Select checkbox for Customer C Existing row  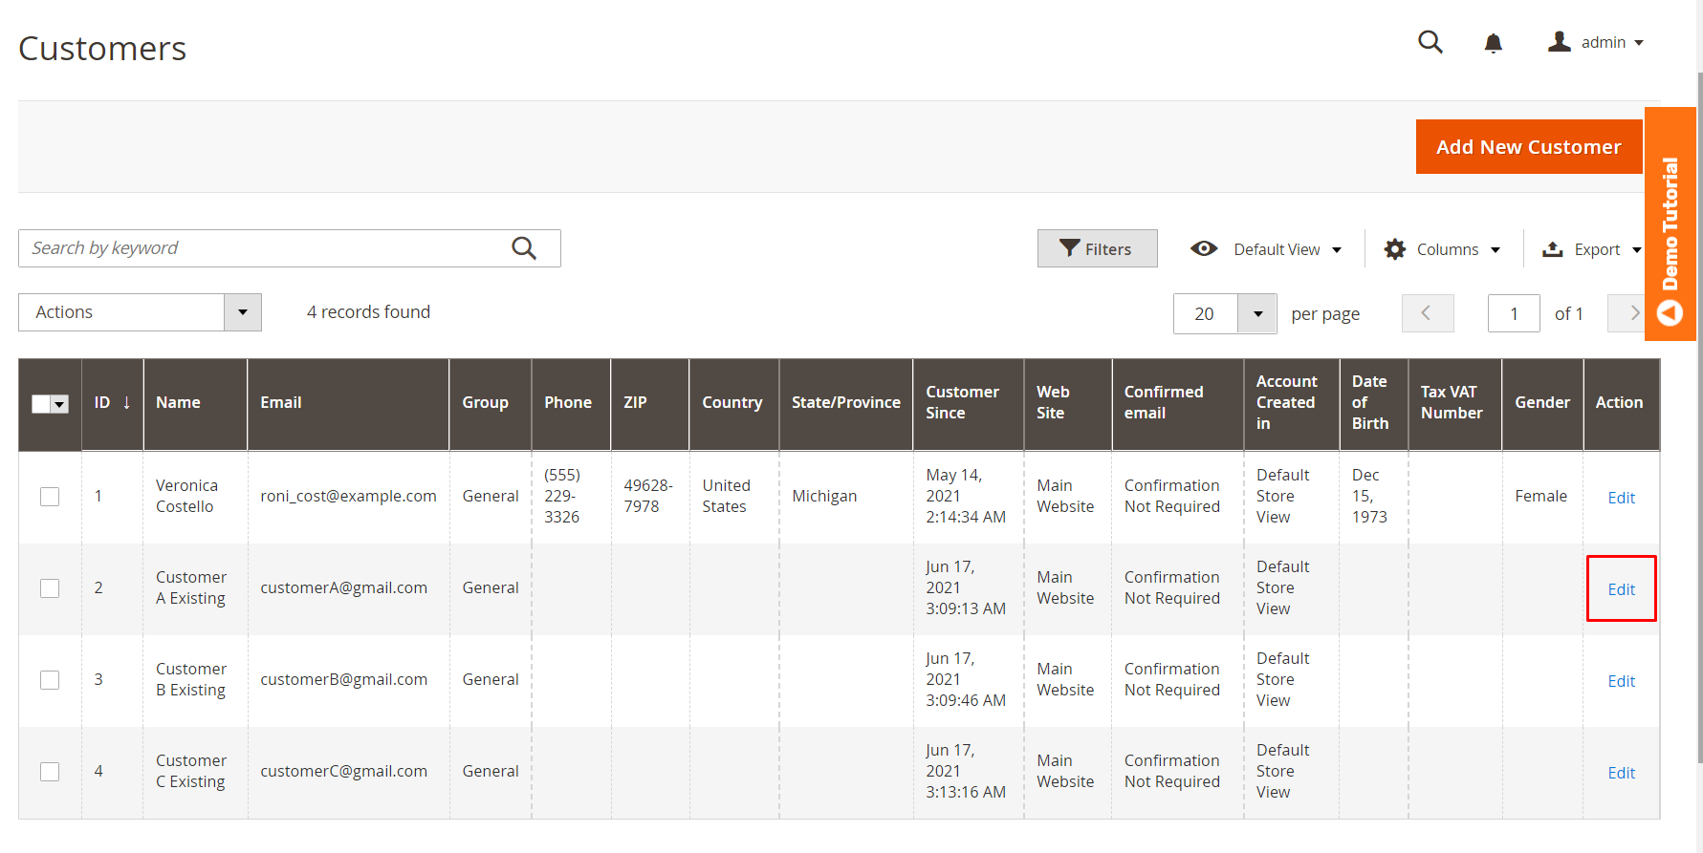pos(50,772)
